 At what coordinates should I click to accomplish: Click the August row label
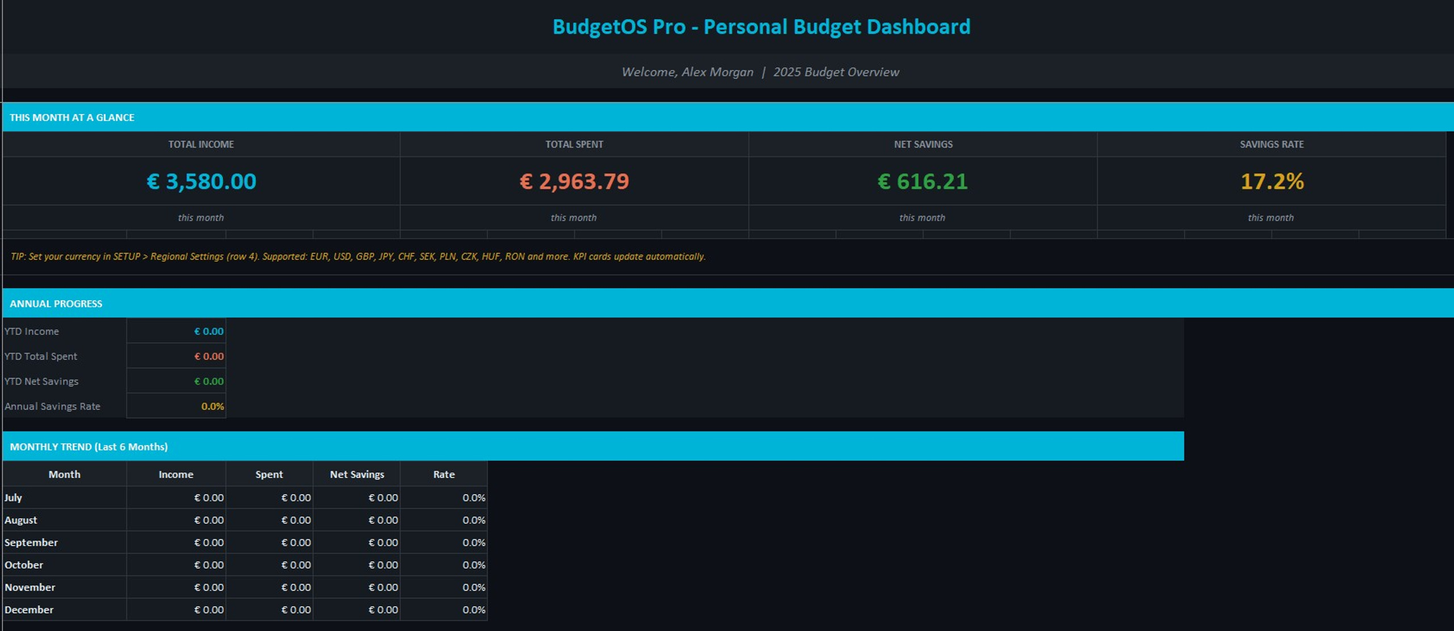21,520
